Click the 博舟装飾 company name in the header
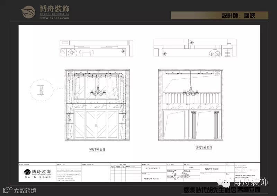 point(55,9)
